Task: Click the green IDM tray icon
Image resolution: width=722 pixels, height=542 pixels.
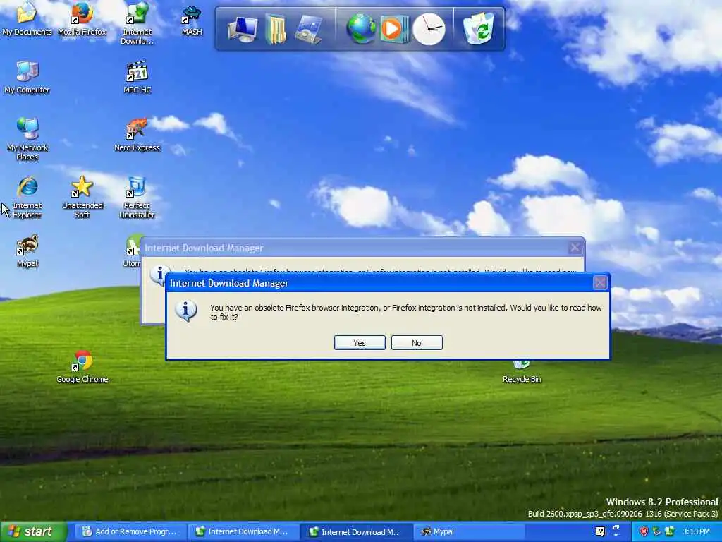Action: tap(670, 532)
